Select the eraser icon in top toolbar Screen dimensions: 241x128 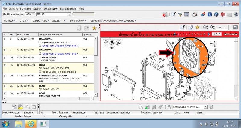203,14
